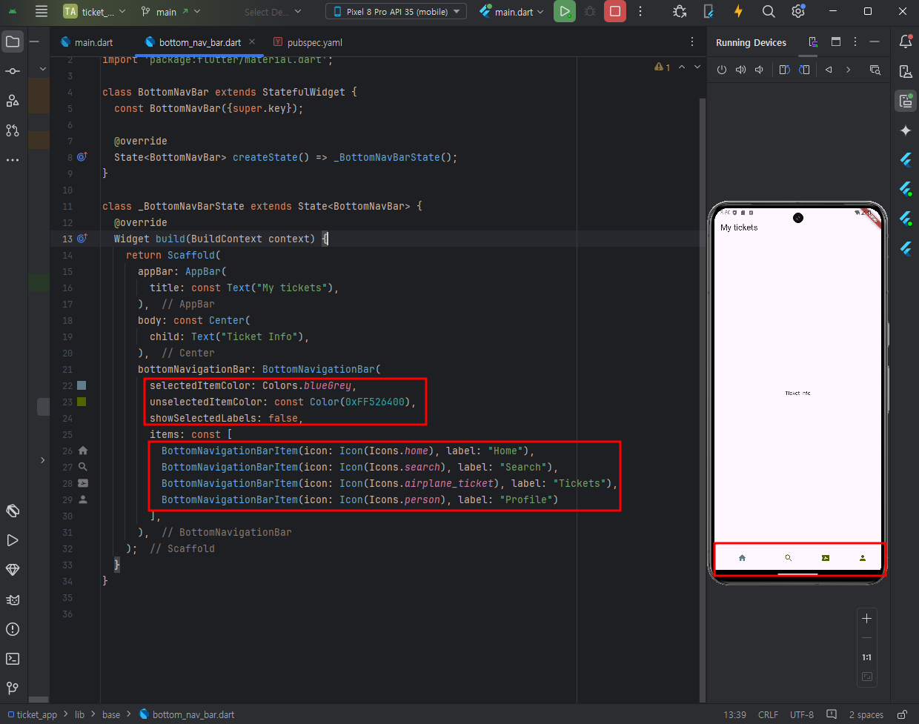Image resolution: width=919 pixels, height=724 pixels.
Task: Rotate the emulator right
Action: pos(804,70)
